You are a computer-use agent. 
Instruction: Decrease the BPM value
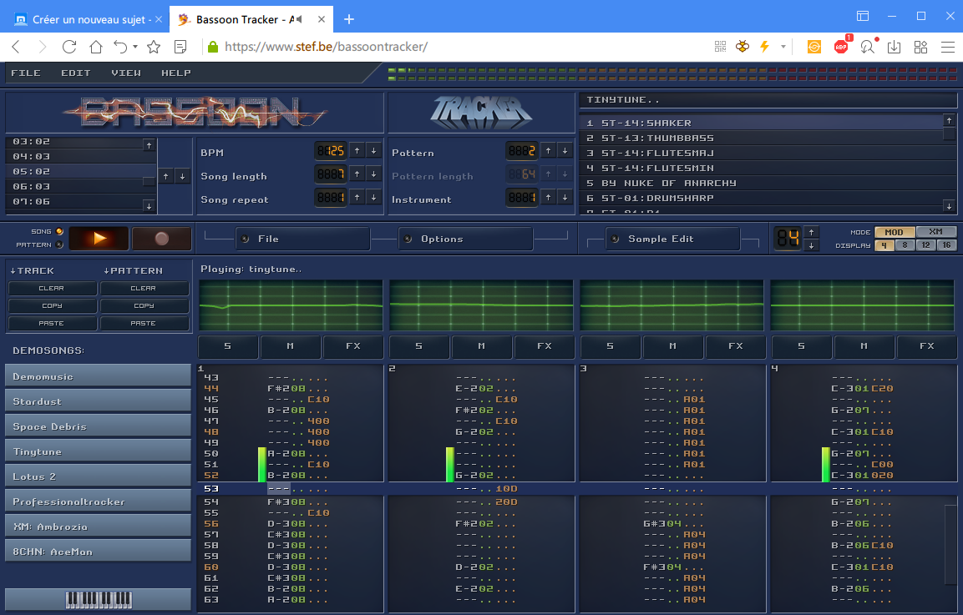[x=373, y=150]
